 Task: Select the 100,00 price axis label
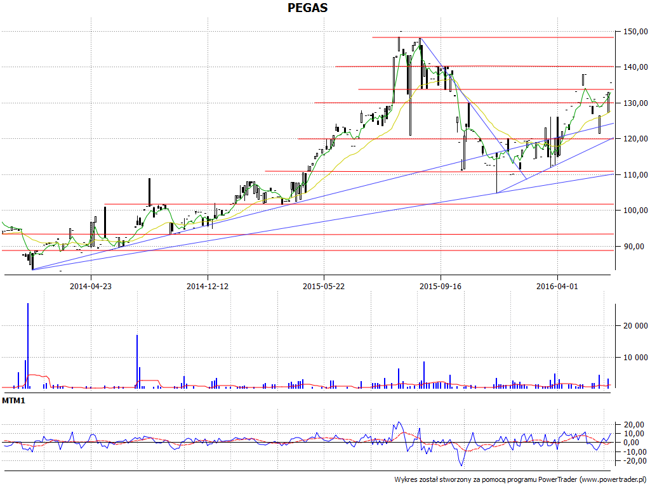(x=635, y=211)
